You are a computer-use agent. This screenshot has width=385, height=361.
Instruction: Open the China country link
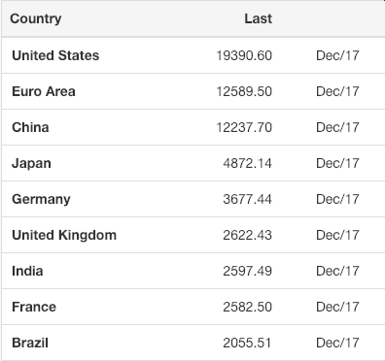[x=30, y=127]
